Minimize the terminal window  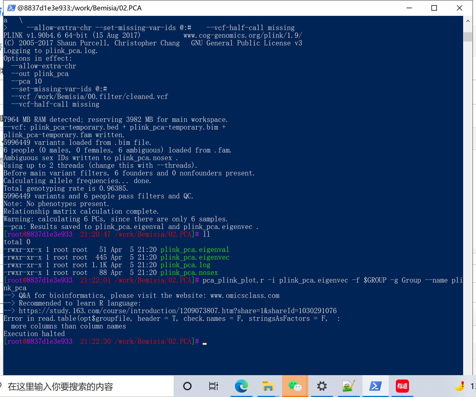tap(409, 8)
